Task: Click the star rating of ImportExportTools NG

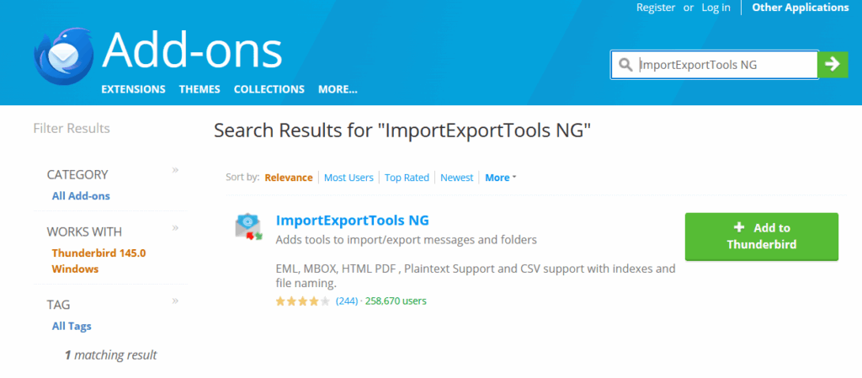Action: (x=302, y=301)
